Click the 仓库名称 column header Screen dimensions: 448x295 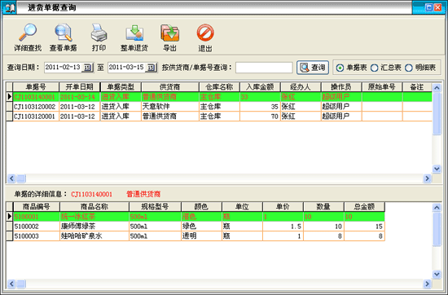point(219,87)
